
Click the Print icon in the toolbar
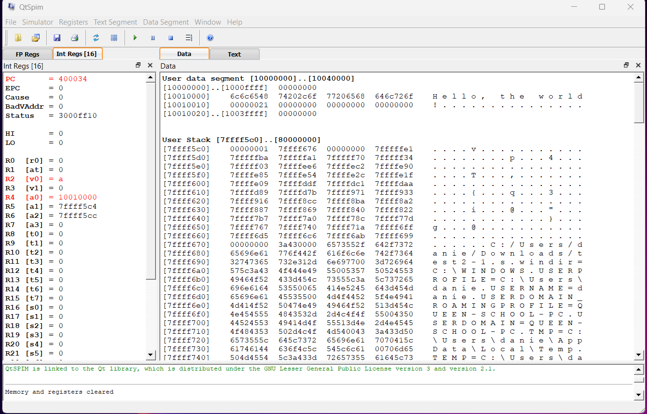(x=74, y=38)
